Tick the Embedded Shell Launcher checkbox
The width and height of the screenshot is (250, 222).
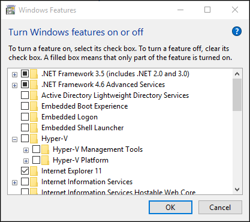click(x=25, y=127)
